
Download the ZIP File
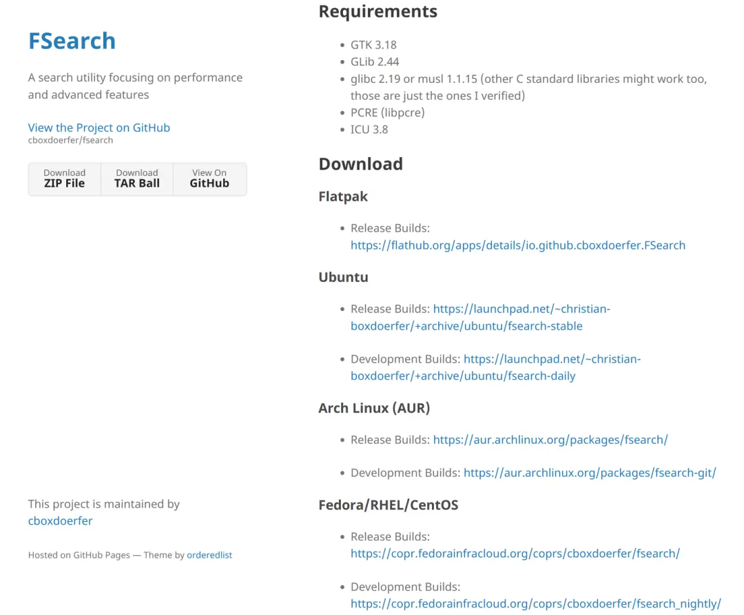(64, 179)
